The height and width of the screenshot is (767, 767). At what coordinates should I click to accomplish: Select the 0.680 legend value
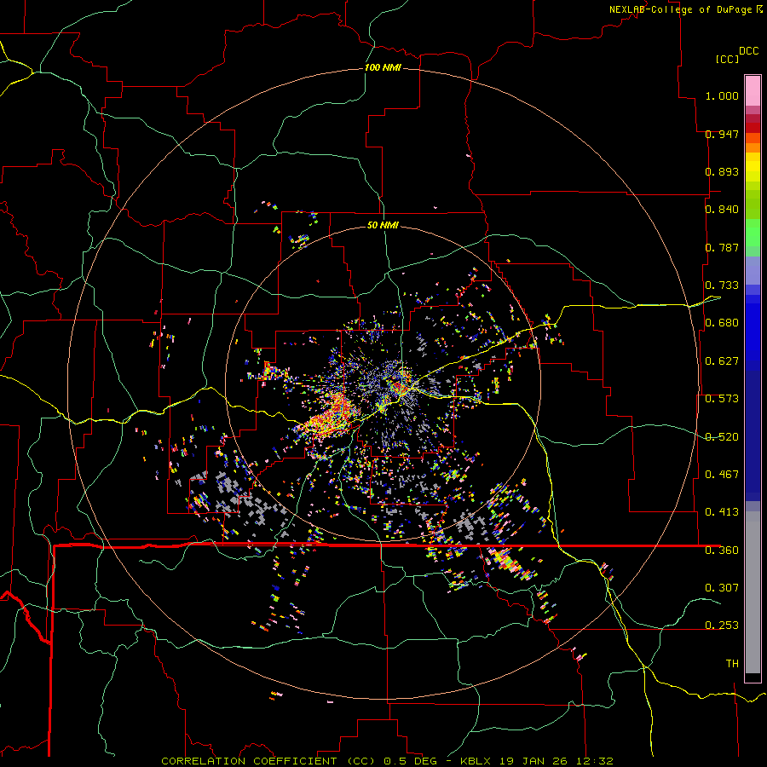tap(722, 323)
